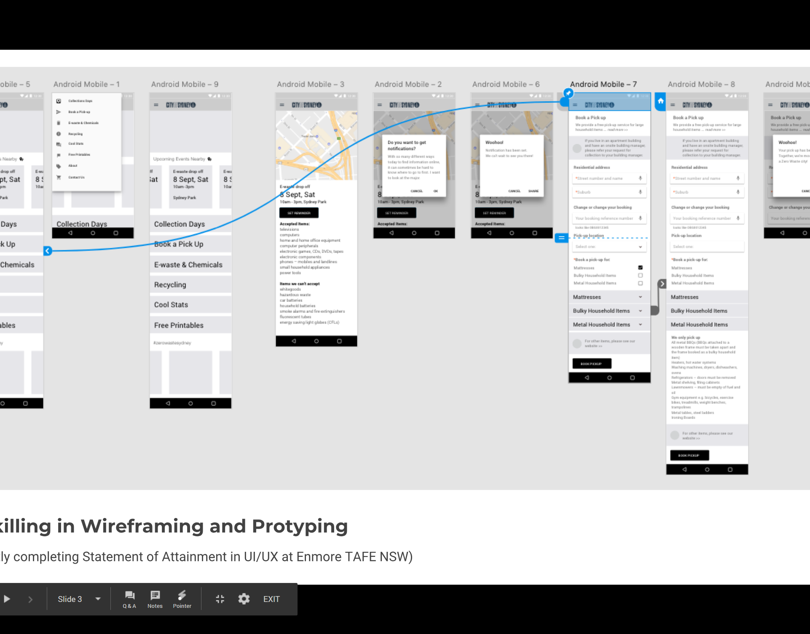Click Street number and name field, Mobile 7
This screenshot has height=634, width=810.
(609, 178)
